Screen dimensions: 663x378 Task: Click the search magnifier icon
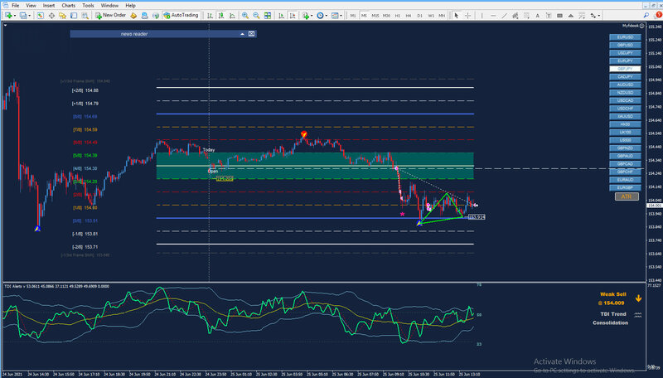646,15
